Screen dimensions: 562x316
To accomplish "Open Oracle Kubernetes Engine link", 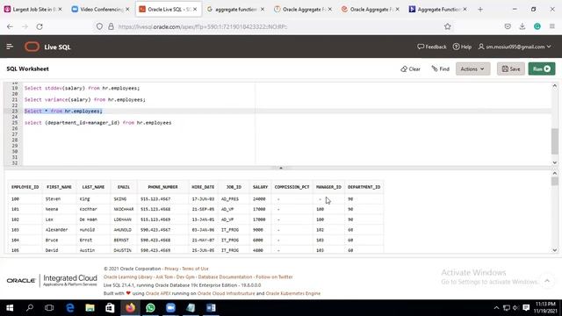I will 293,293.
